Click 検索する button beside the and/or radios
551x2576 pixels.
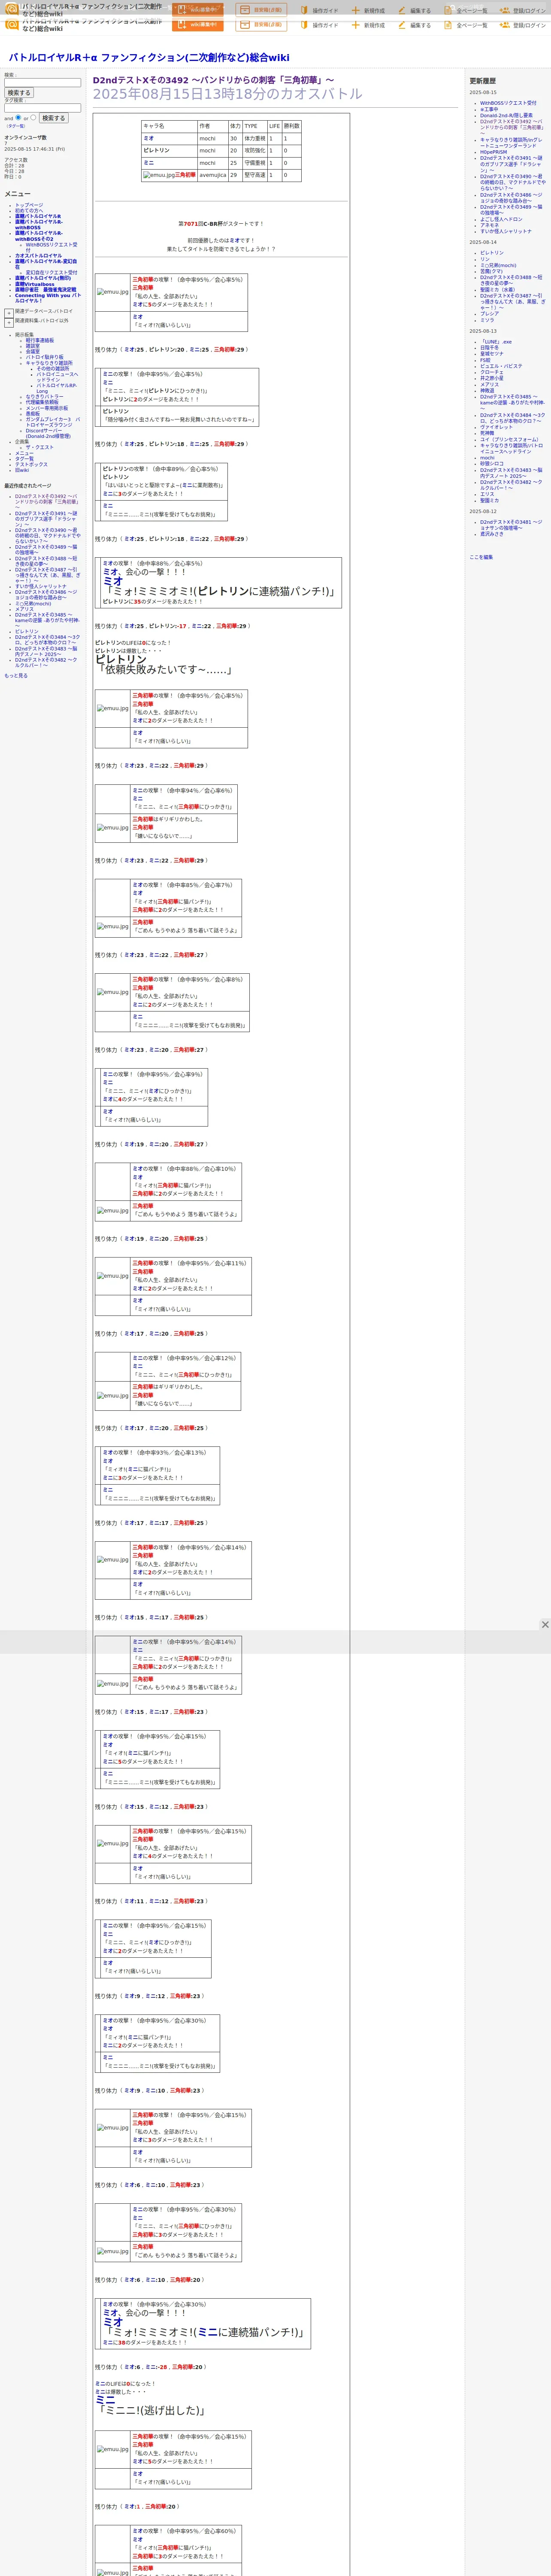pos(53,118)
